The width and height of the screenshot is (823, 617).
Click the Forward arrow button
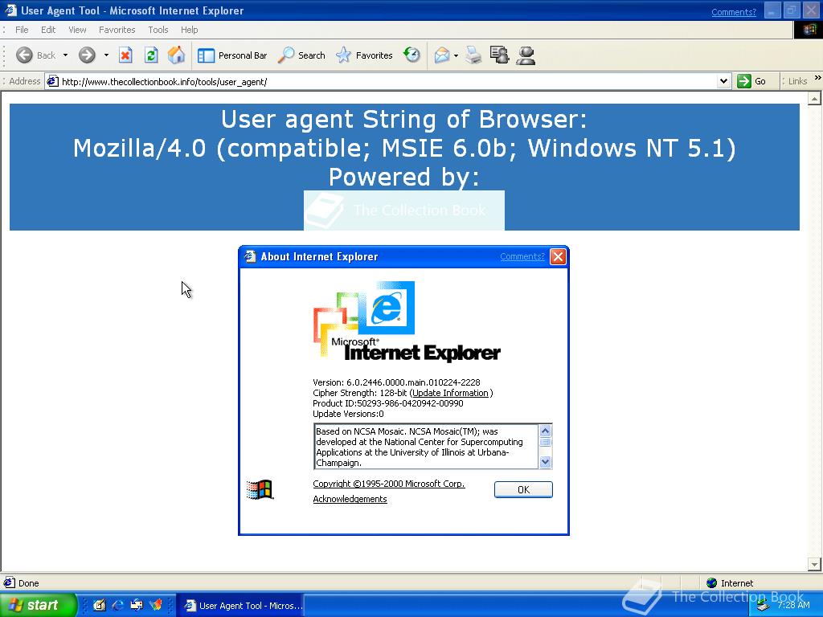87,55
